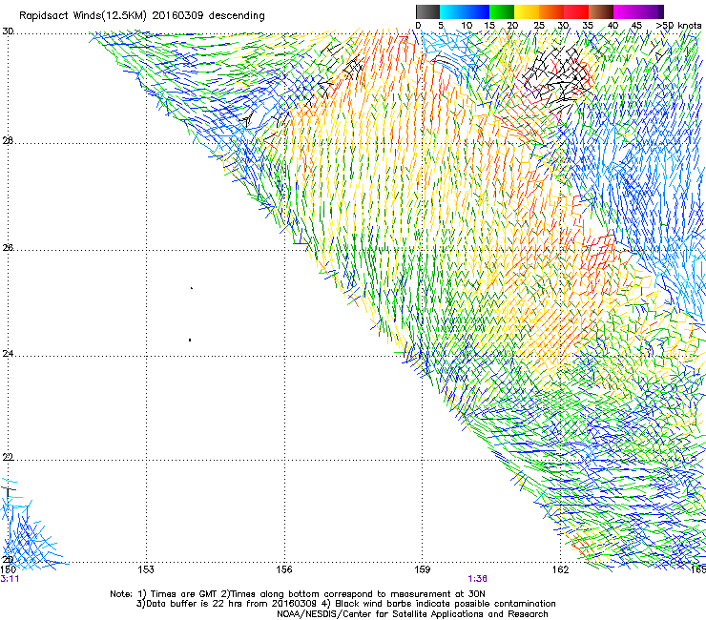
Task: Click the purple time stamp 1:38
Action: (x=477, y=579)
